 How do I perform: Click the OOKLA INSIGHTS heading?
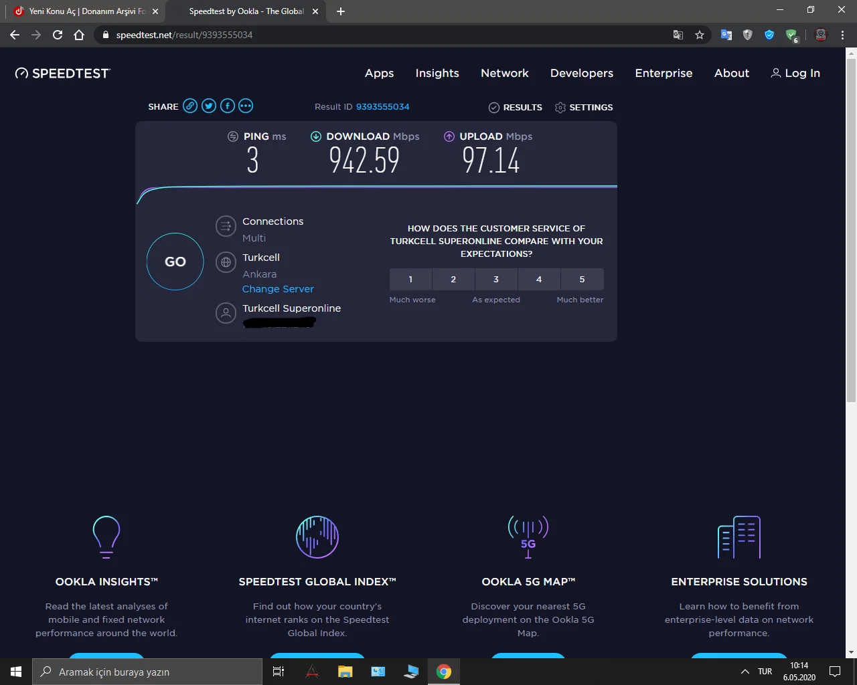(106, 582)
